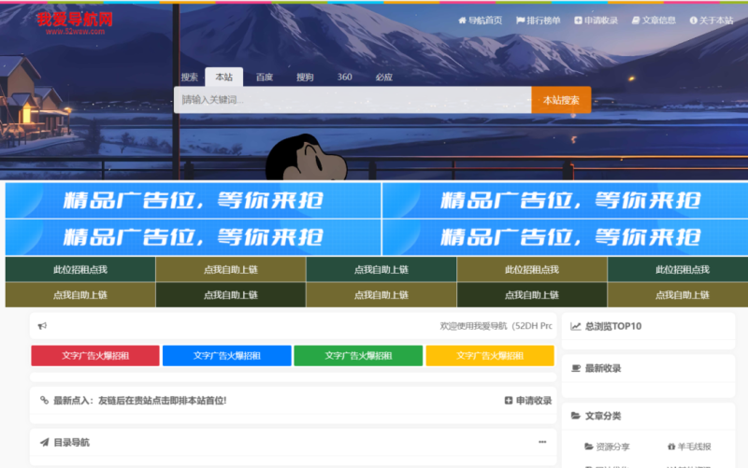Click the coffee icon beside 最新收录
Viewport: 748px width, 468px height.
576,368
